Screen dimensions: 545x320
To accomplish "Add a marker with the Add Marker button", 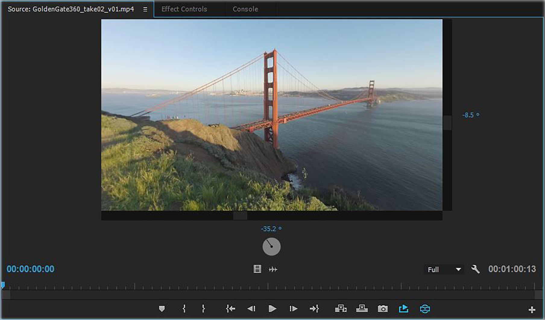I will [162, 309].
